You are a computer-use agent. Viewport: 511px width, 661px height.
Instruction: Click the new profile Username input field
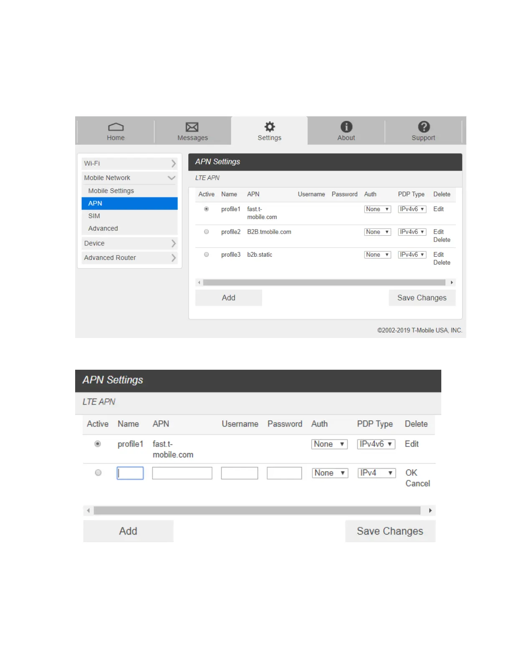(240, 473)
